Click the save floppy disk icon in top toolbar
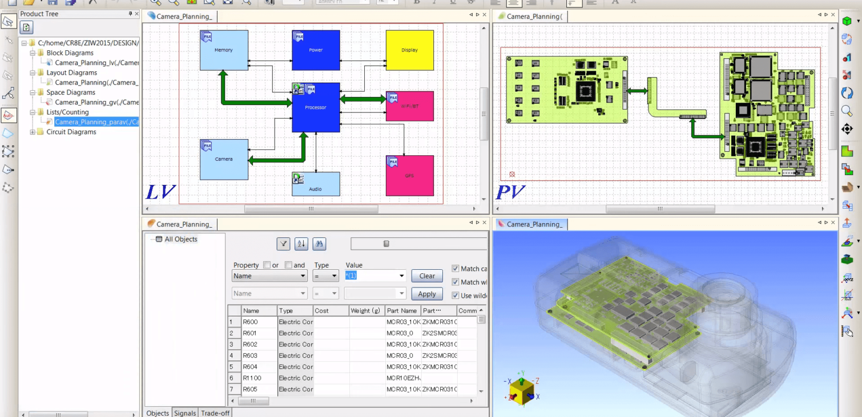The image size is (862, 417). pos(53,2)
